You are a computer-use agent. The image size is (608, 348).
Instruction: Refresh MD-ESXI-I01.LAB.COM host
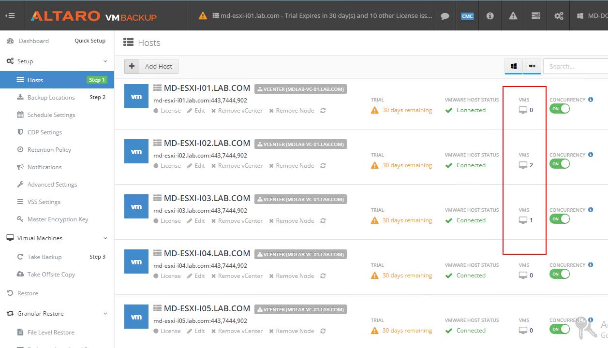click(323, 111)
